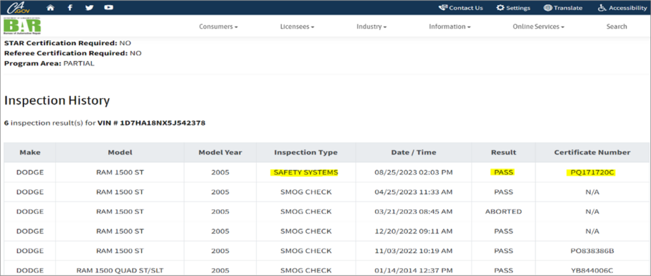
Task: Open the Contact Us link
Action: pyautogui.click(x=460, y=8)
